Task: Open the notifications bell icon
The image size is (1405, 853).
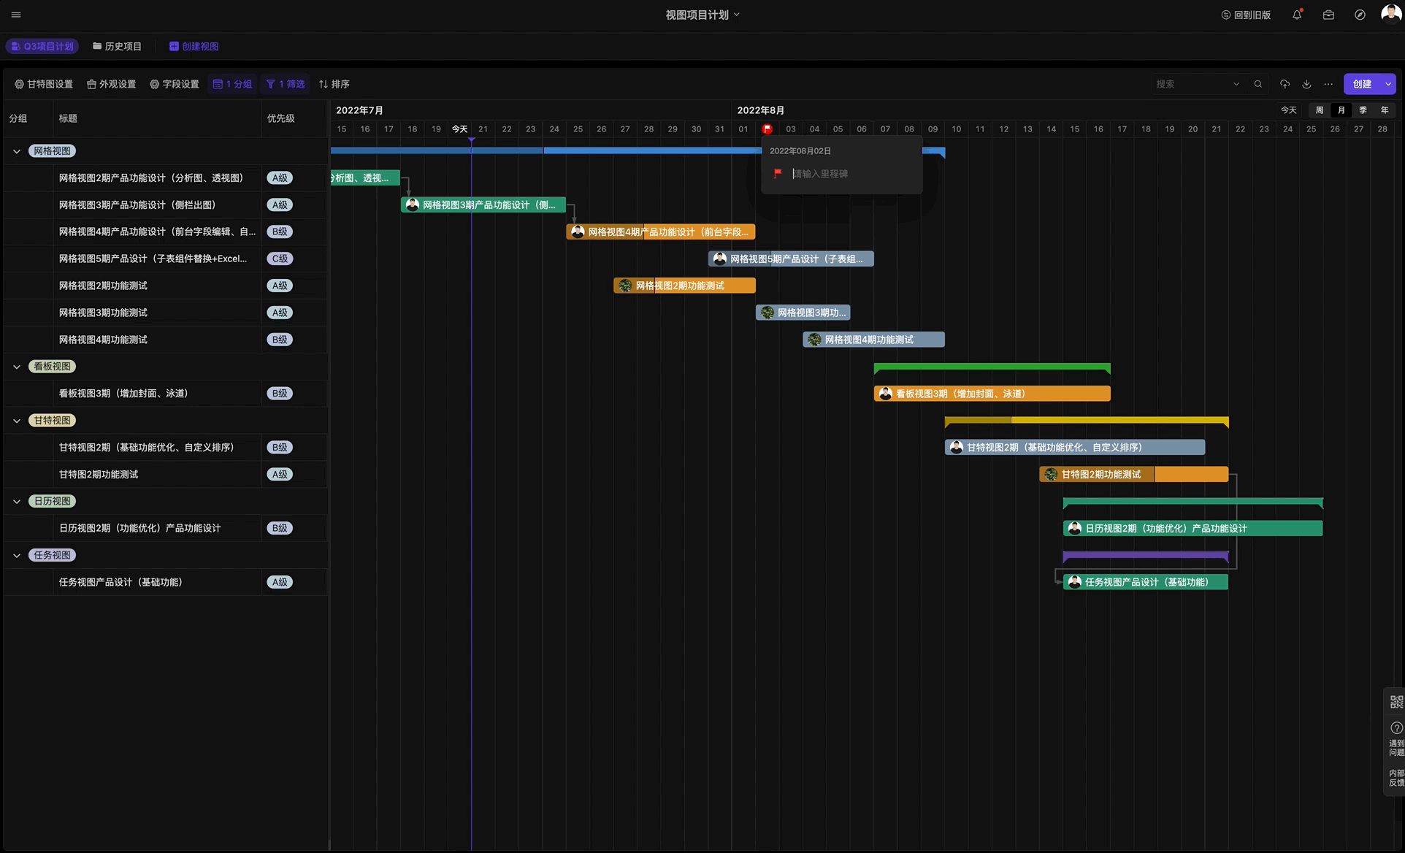Action: (x=1297, y=15)
